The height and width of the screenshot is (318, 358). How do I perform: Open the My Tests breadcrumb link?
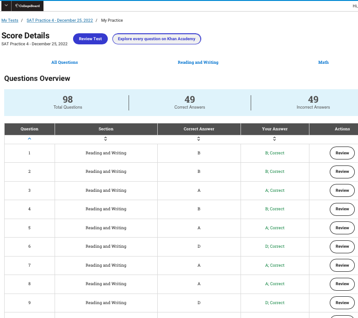point(10,20)
